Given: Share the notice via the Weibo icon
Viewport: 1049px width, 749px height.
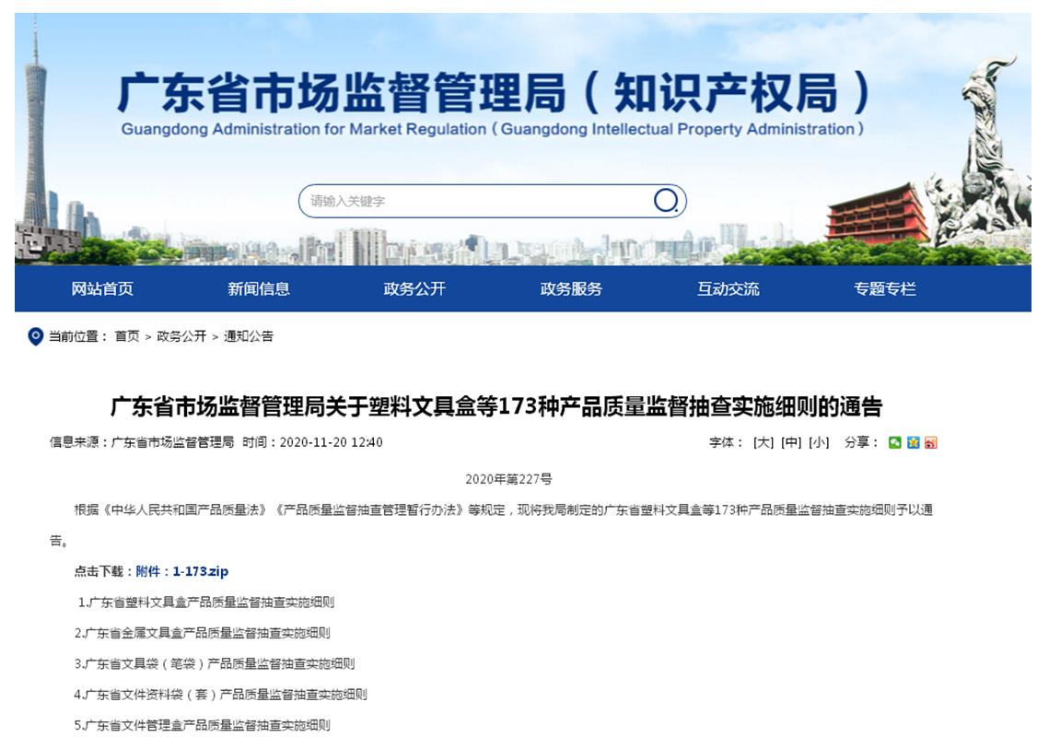Looking at the screenshot, I should pyautogui.click(x=930, y=442).
